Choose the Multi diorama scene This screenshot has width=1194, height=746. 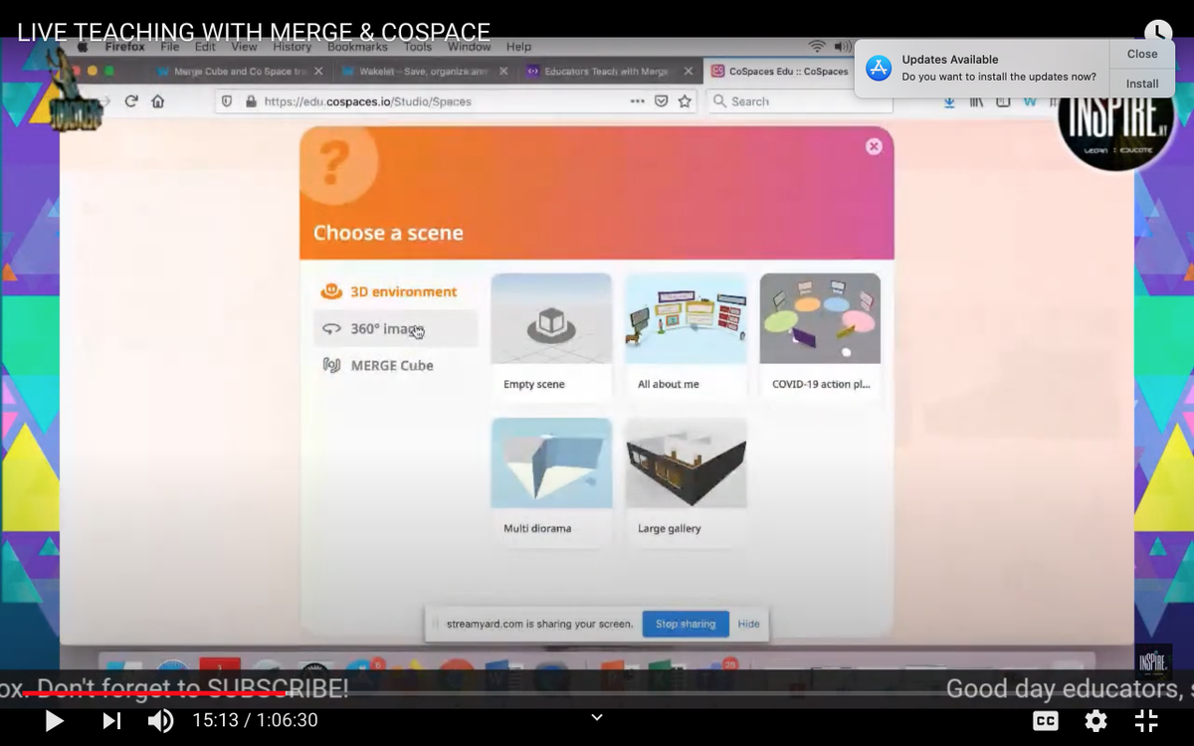click(x=551, y=481)
